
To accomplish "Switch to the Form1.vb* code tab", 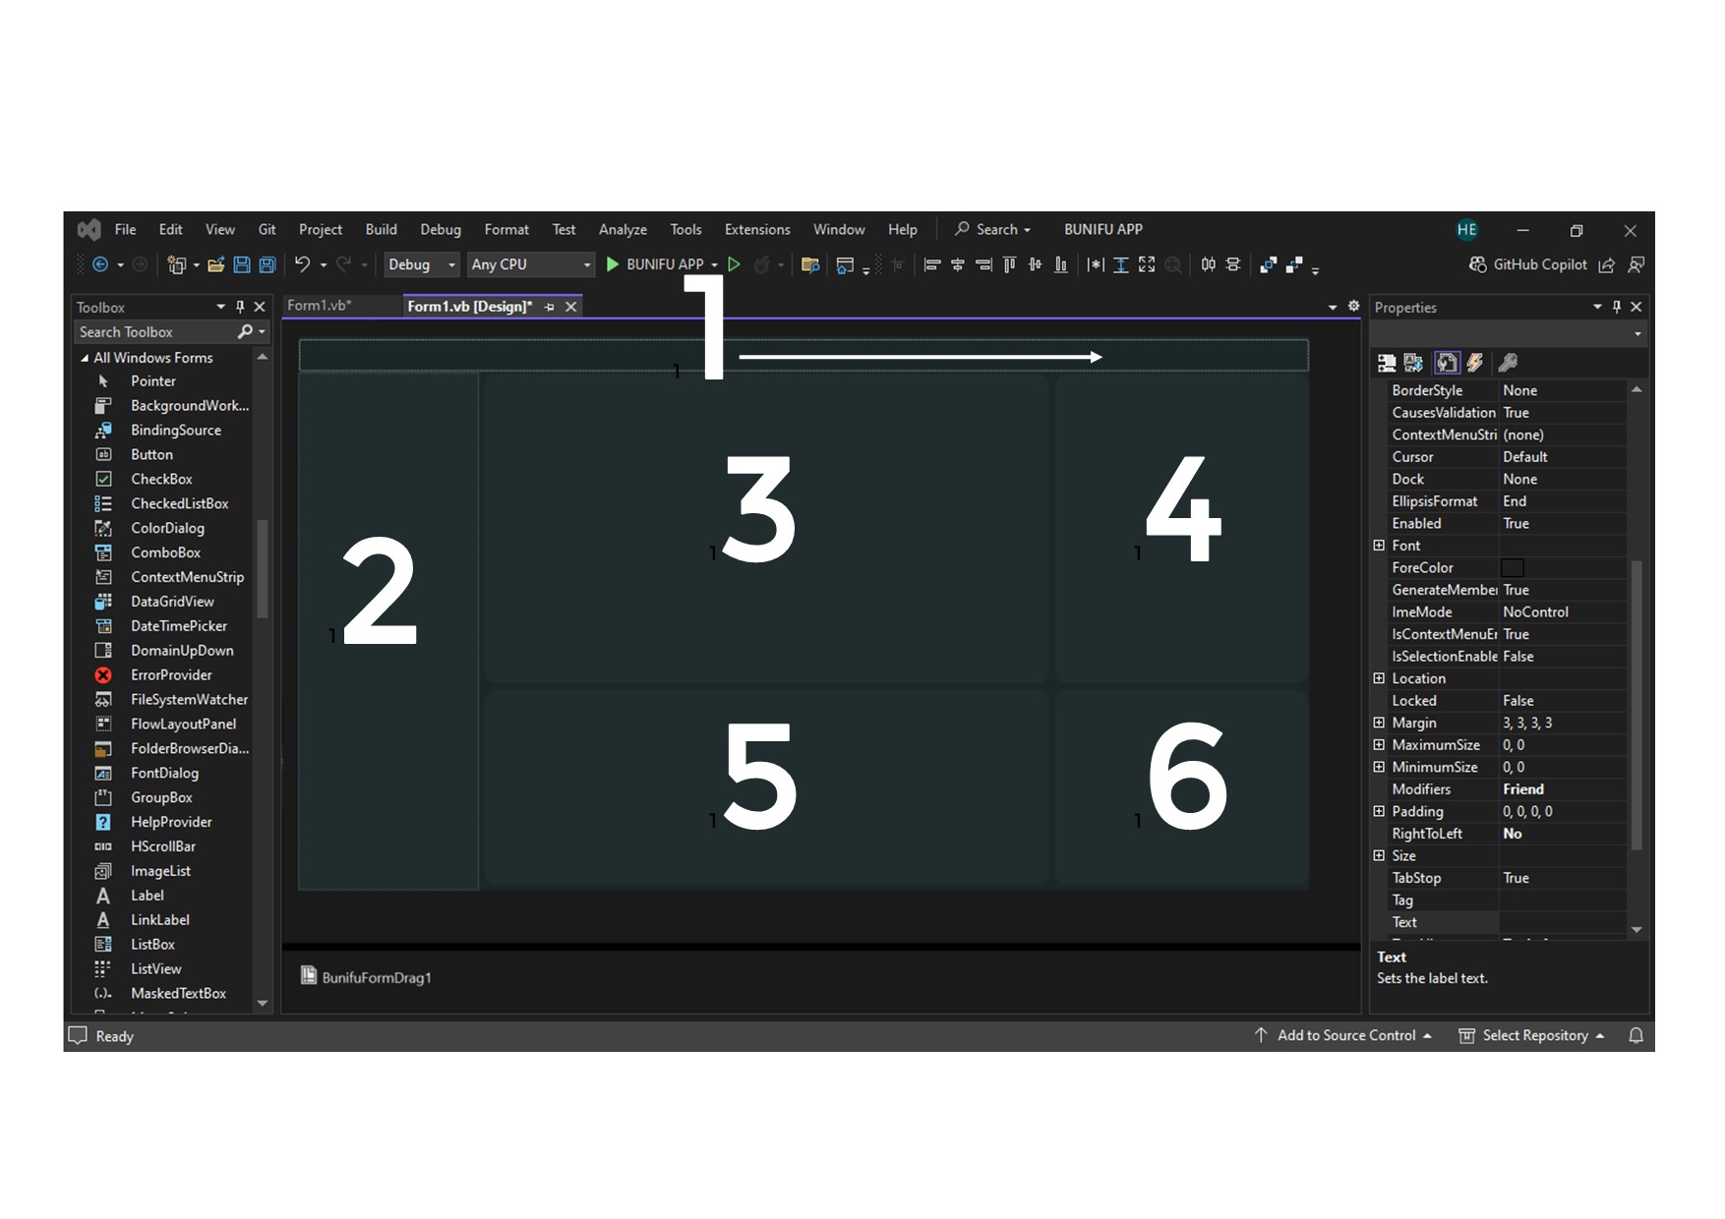I will [x=320, y=306].
